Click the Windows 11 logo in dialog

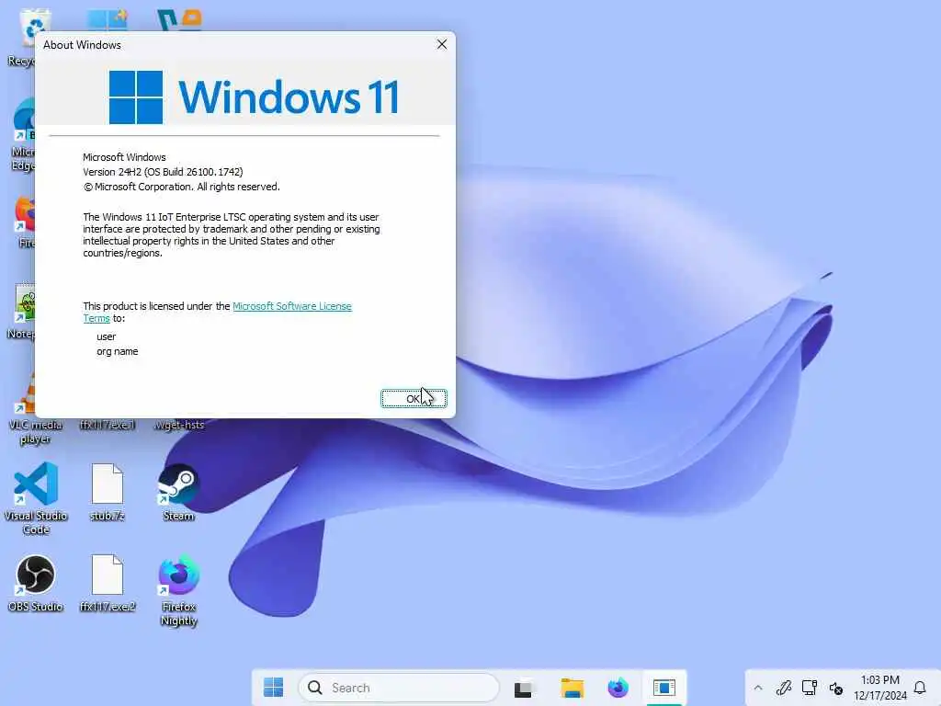pyautogui.click(x=254, y=97)
